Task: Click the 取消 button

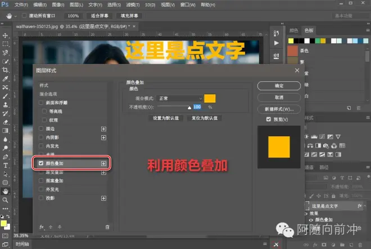Action: (x=279, y=97)
